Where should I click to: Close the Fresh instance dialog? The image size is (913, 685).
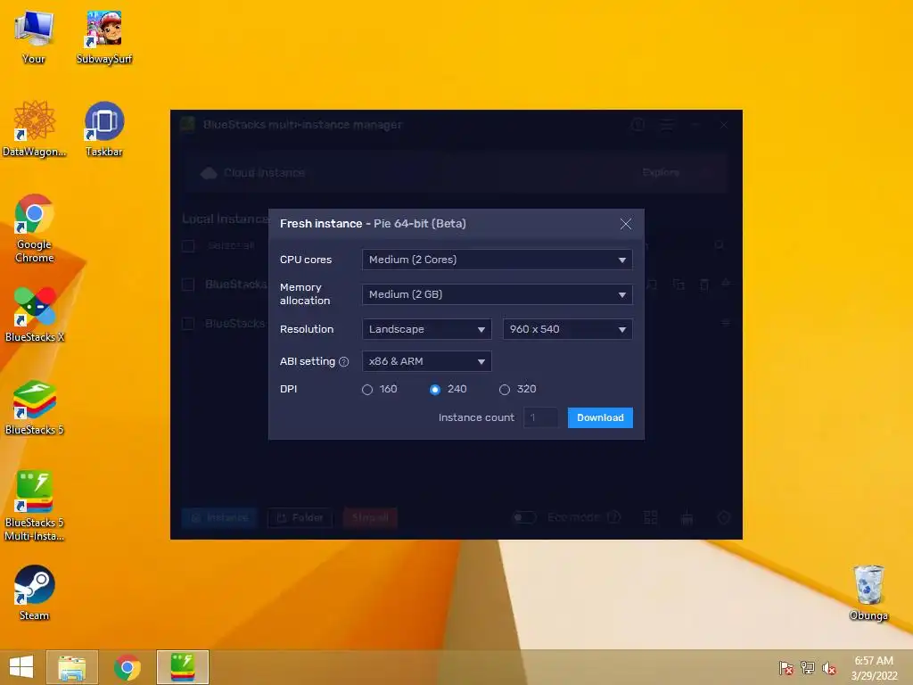tap(625, 224)
